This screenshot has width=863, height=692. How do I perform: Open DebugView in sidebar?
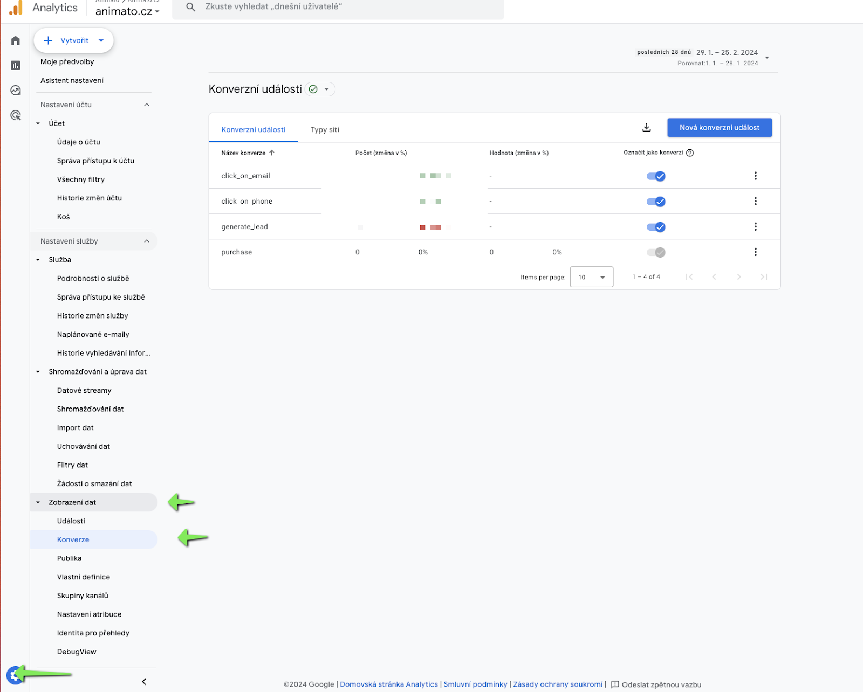pyautogui.click(x=77, y=652)
